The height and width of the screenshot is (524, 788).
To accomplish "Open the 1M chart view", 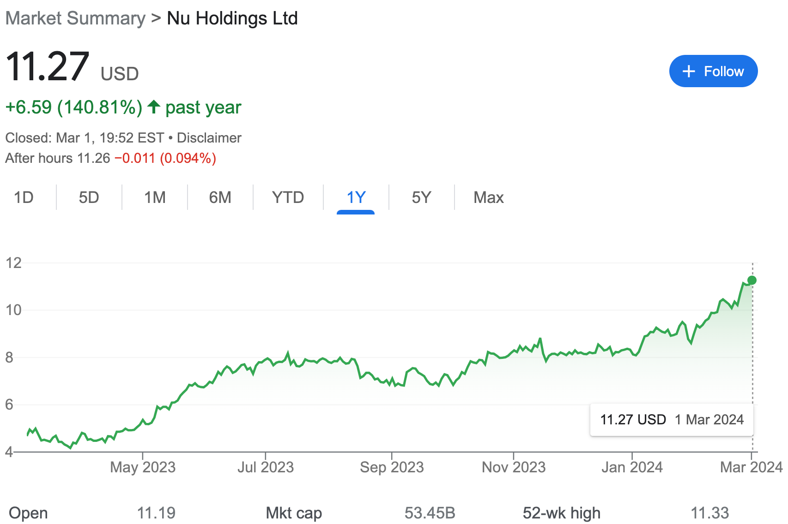I will tap(154, 197).
